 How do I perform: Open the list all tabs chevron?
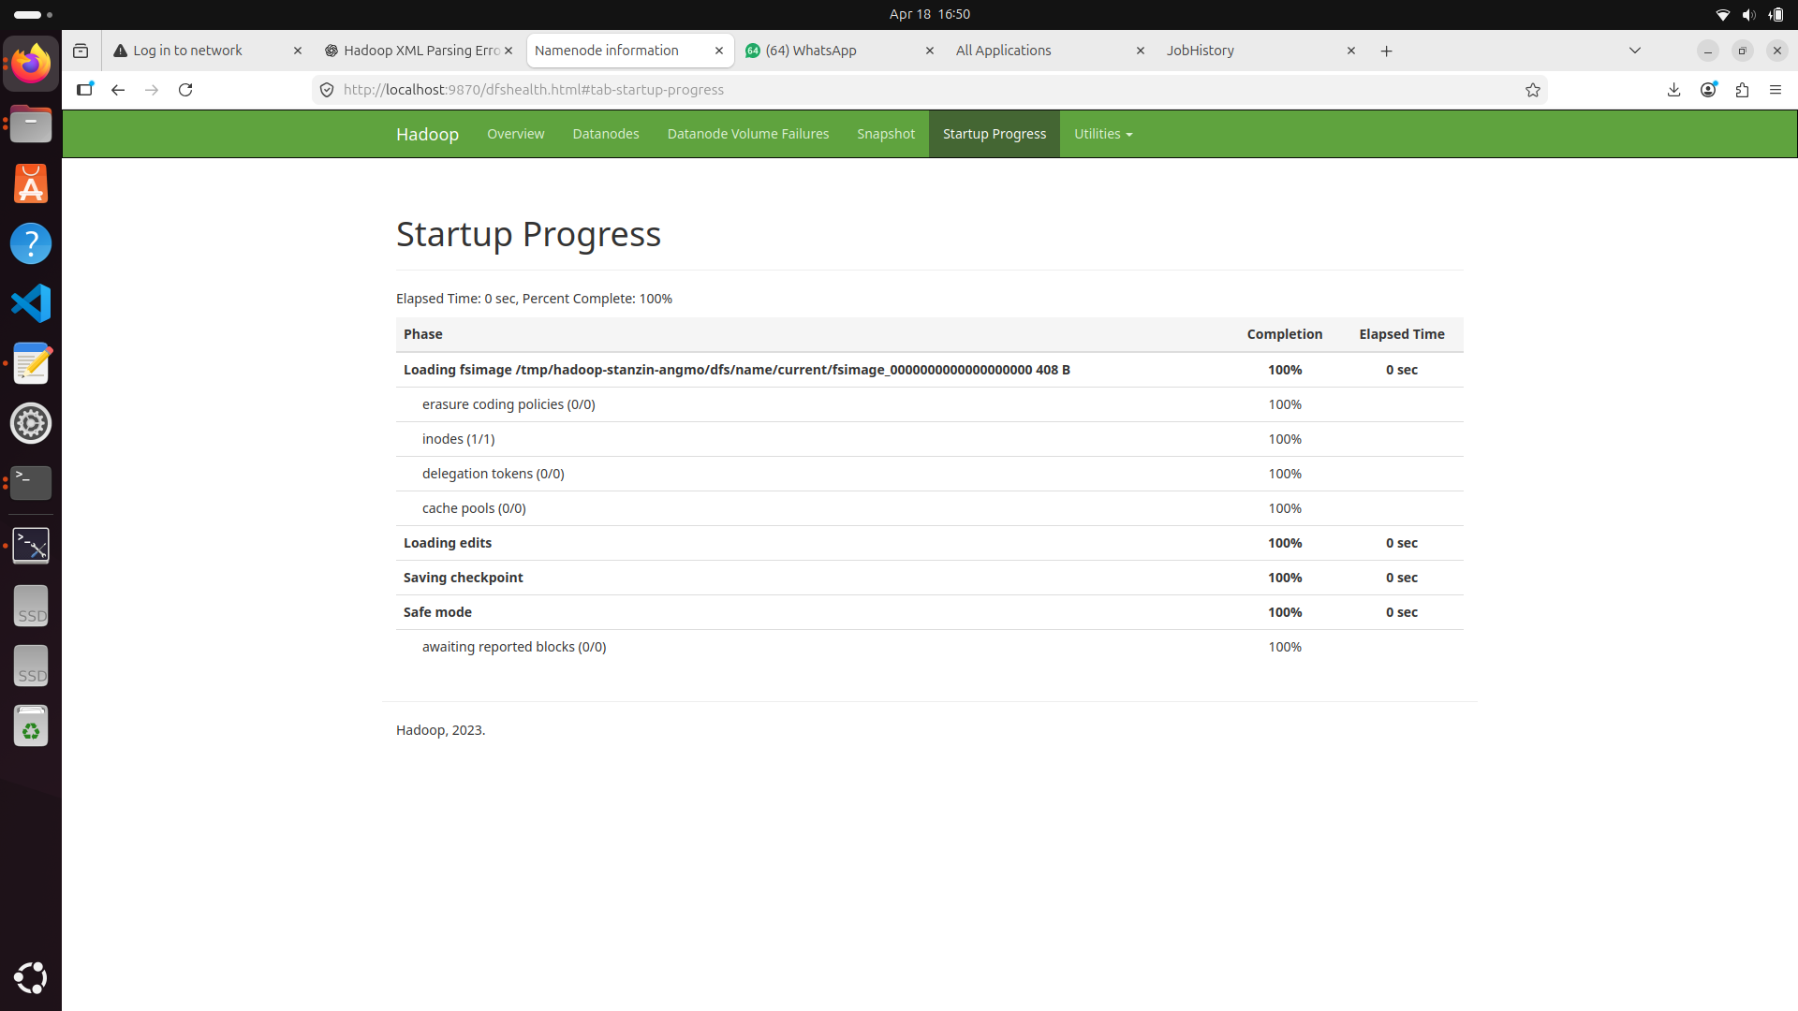coord(1635,51)
